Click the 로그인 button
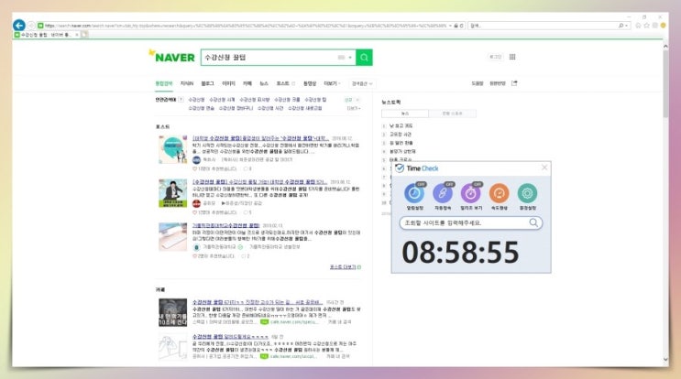This screenshot has width=681, height=379. (x=495, y=57)
